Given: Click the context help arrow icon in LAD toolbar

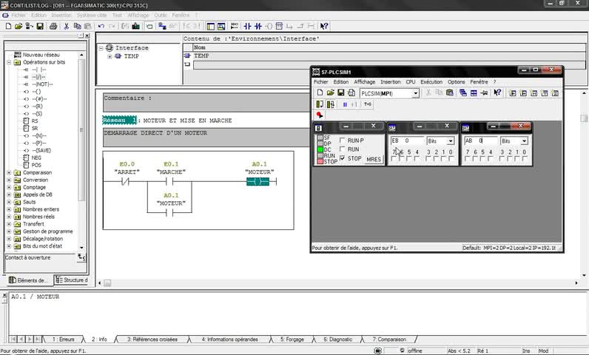Looking at the screenshot, I should (x=324, y=26).
